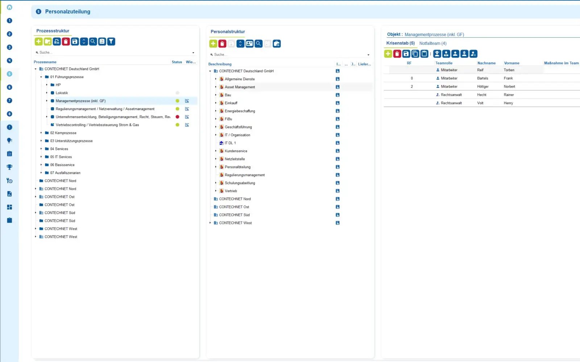
Task: Sort by the Nachname column header
Action: (x=486, y=63)
